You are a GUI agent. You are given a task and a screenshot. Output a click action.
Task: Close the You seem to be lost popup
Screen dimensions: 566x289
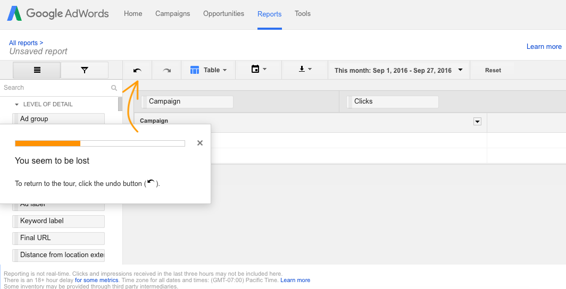click(x=200, y=143)
